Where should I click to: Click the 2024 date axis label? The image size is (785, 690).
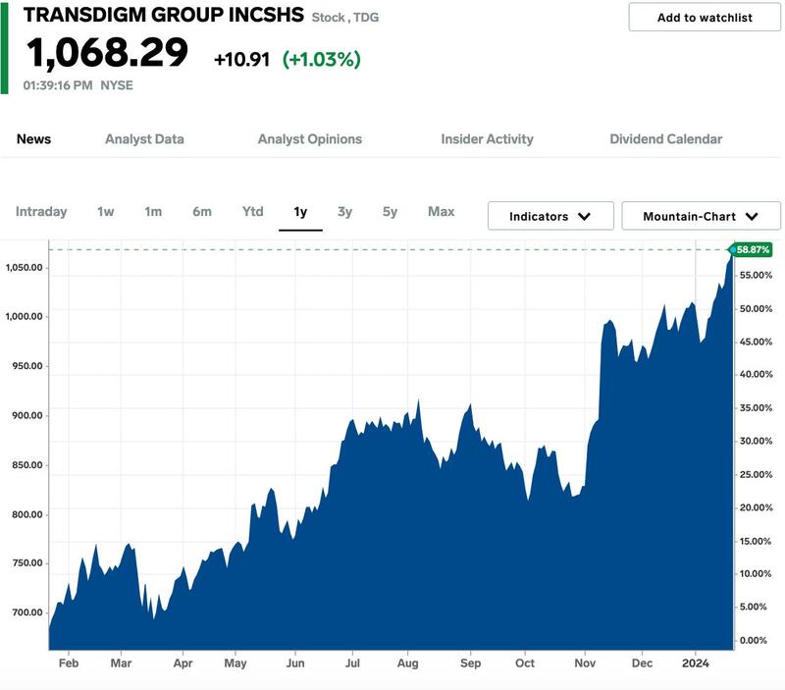tap(696, 663)
